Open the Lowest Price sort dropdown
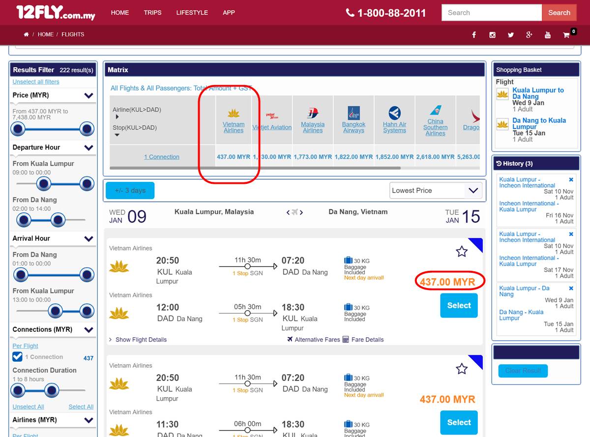Screen dimensions: 590x437 435,191
